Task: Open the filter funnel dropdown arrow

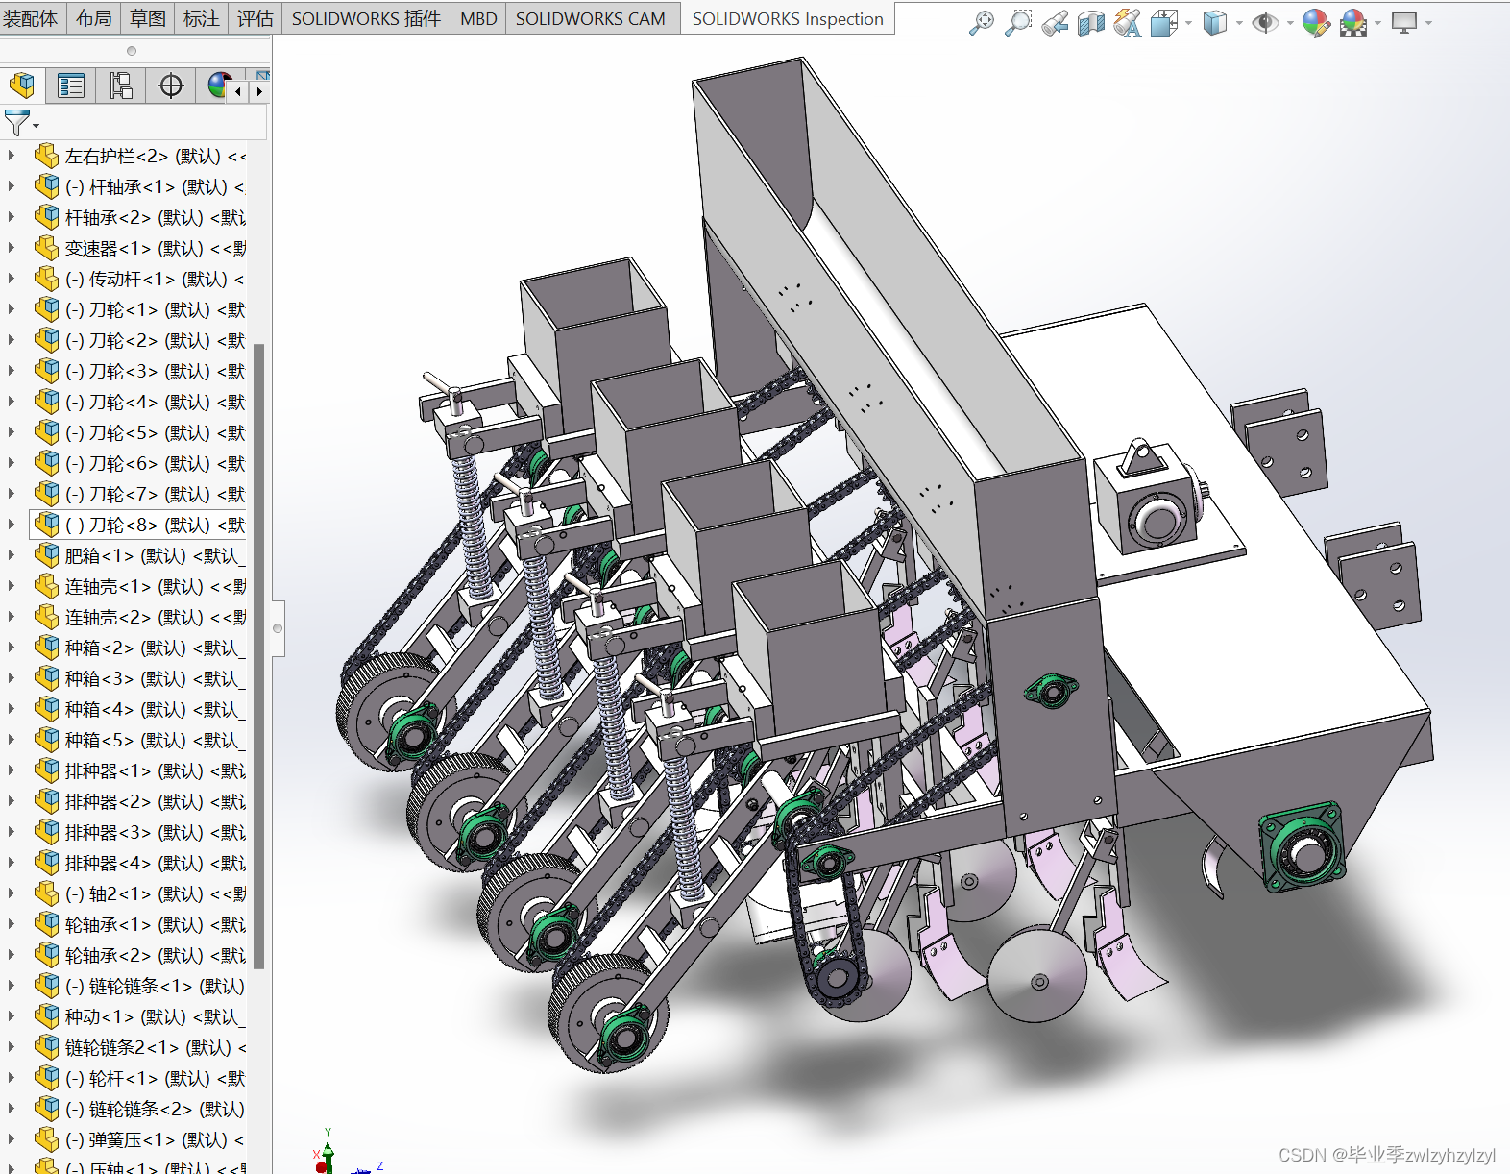Action: coord(37,126)
